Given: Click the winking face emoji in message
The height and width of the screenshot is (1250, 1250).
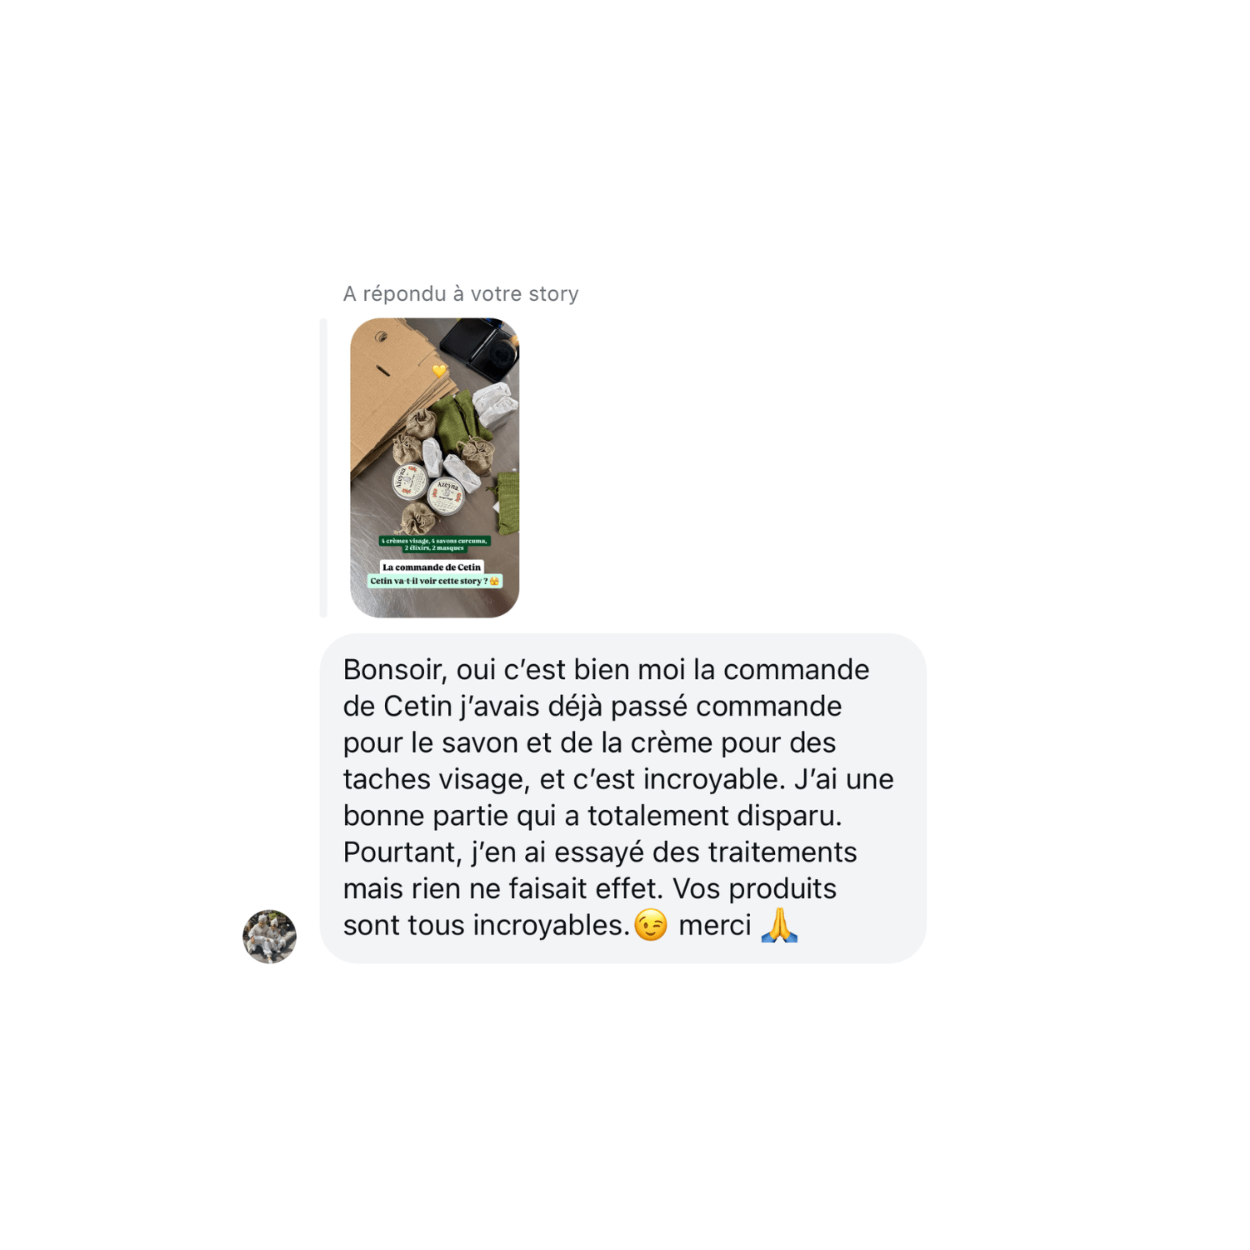Looking at the screenshot, I should click(651, 925).
